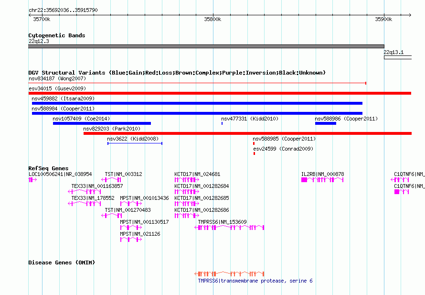The height and width of the screenshot is (295, 425).
Task: Select nsv477331 (Kidd2010) variant label
Action: pyautogui.click(x=250, y=119)
